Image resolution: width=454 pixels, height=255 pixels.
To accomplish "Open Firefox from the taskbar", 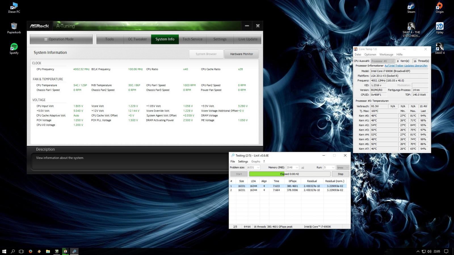I will 30,251.
